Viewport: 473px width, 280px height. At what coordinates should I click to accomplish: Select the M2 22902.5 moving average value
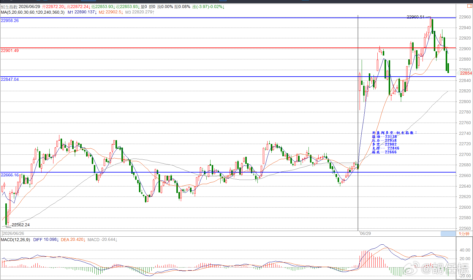111,12
